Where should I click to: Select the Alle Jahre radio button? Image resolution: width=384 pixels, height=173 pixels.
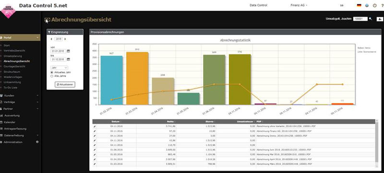pyautogui.click(x=52, y=76)
